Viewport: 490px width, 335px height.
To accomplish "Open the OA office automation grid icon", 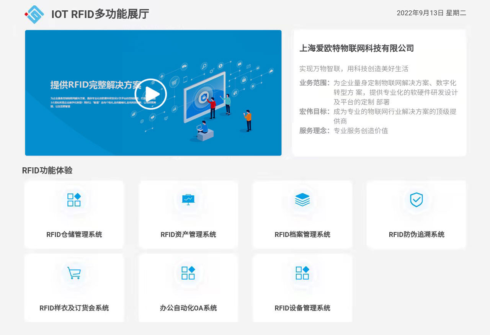I will pyautogui.click(x=188, y=273).
